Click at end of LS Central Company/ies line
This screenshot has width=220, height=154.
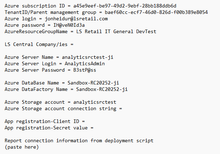tap(74, 45)
